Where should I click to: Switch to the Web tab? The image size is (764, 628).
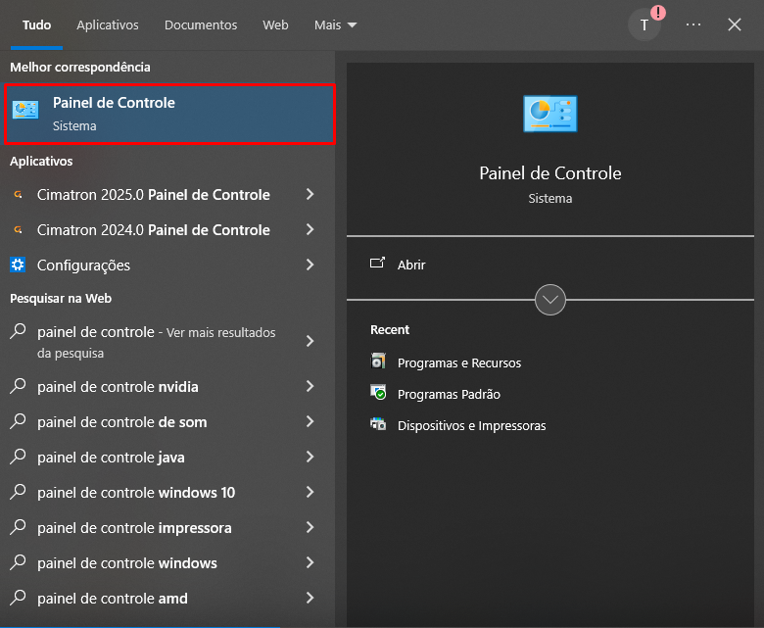click(x=276, y=24)
